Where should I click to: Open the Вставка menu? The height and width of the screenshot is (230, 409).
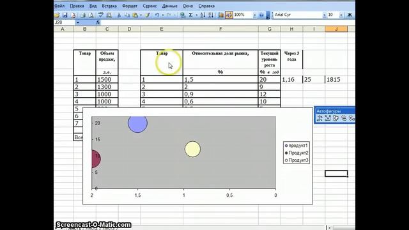coord(109,6)
